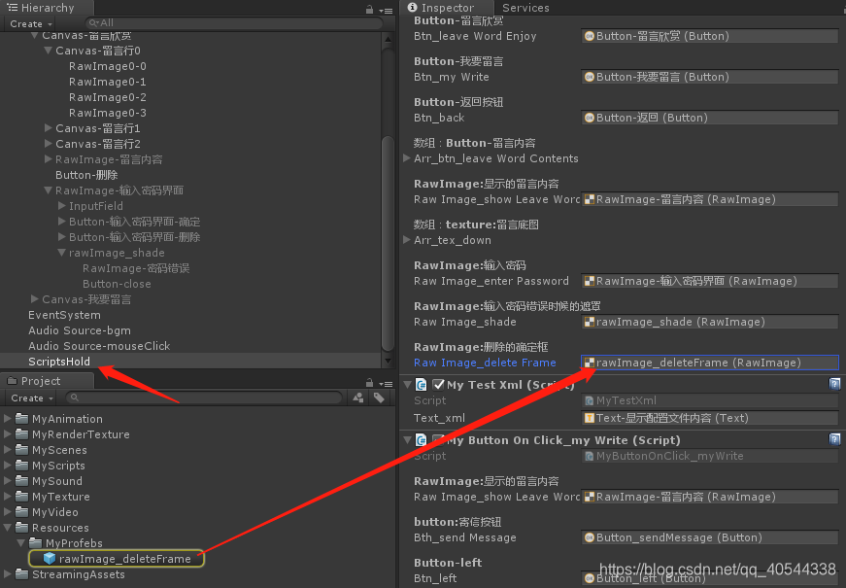The height and width of the screenshot is (588, 846).
Task: Collapse the RawImage-输入密码界面 node
Action: (x=48, y=190)
